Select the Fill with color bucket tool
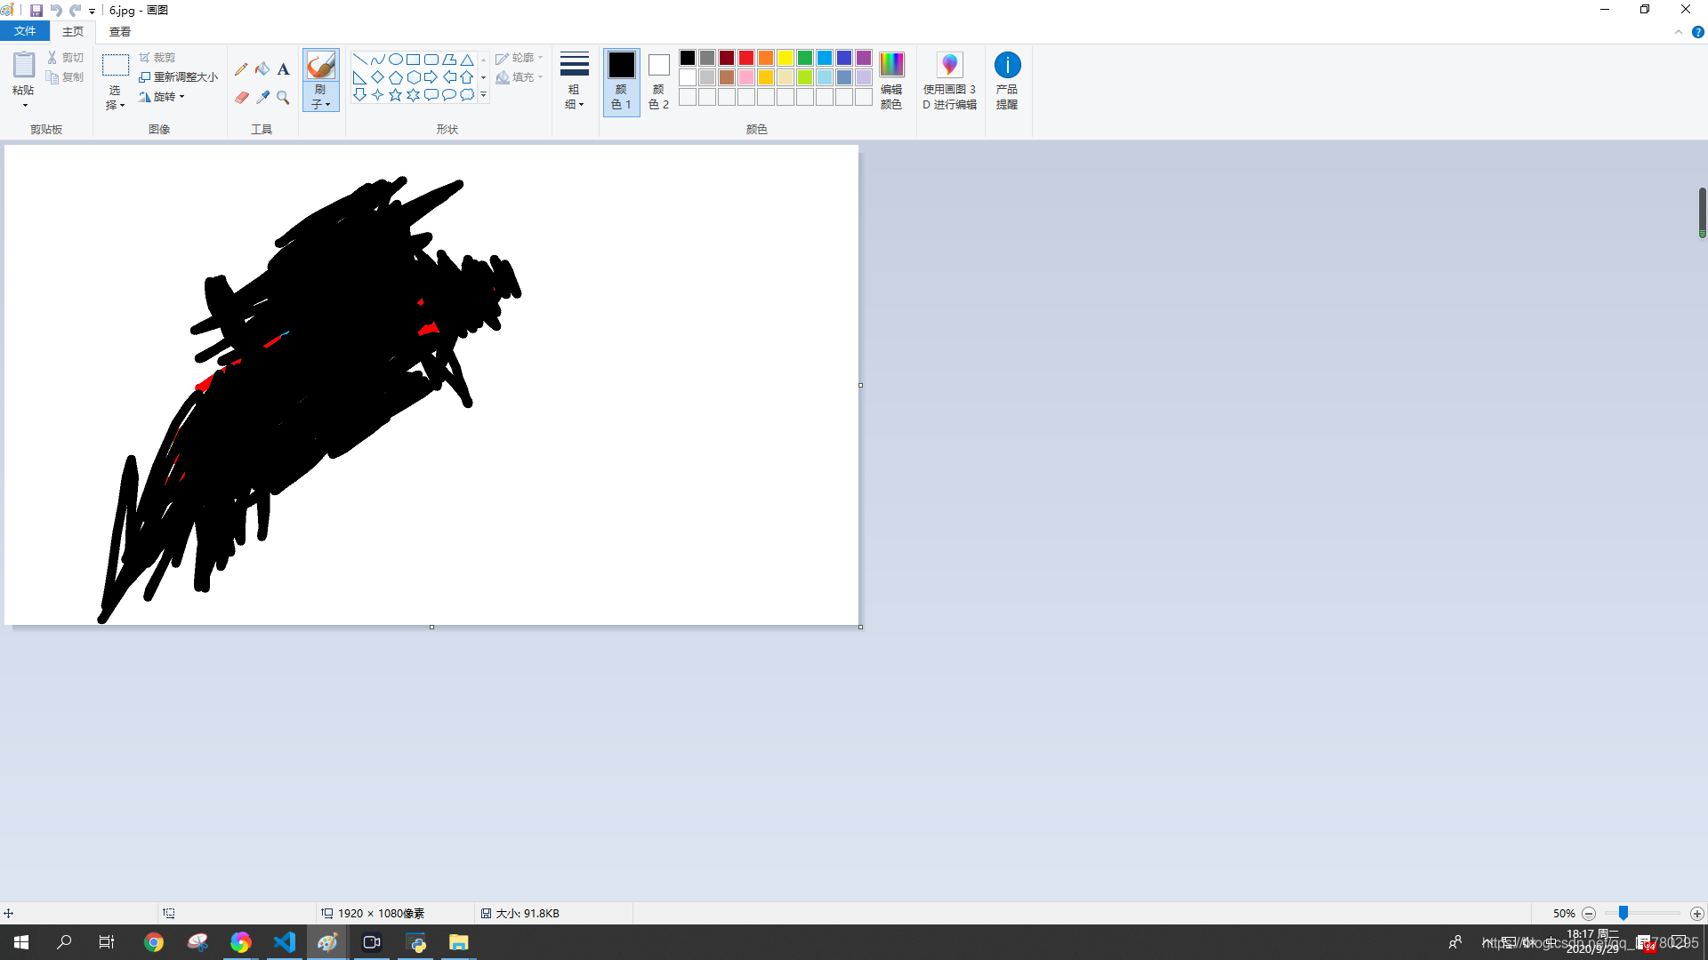The image size is (1708, 960). click(262, 69)
